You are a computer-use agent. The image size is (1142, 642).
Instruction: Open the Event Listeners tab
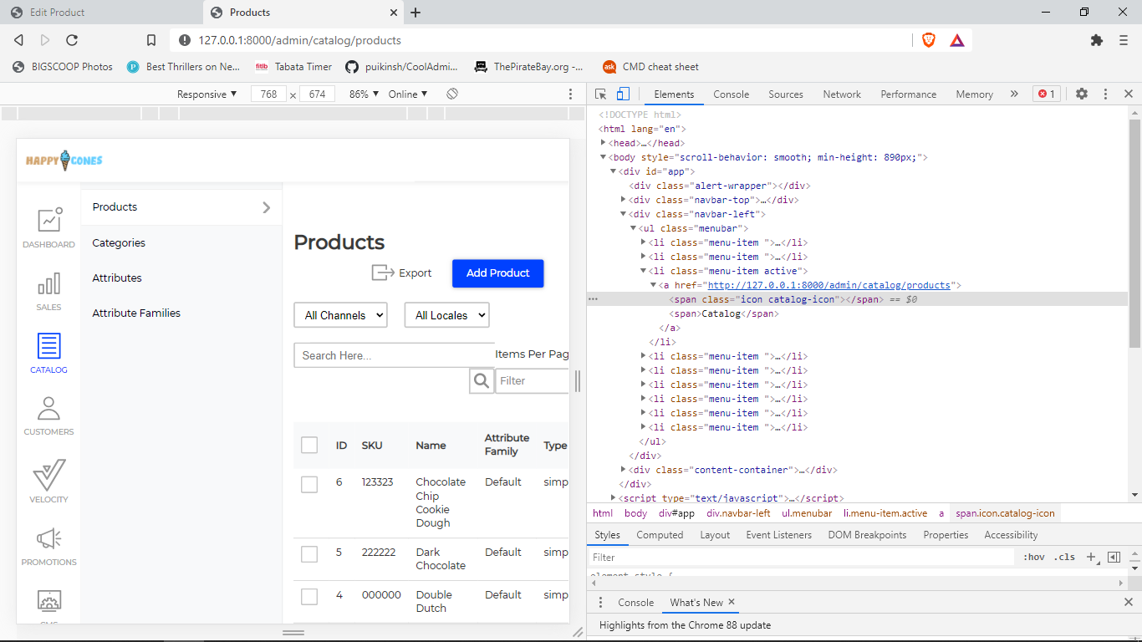coord(778,535)
